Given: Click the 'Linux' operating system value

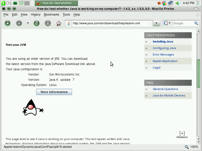Looking at the screenshot, I should [x=53, y=85].
